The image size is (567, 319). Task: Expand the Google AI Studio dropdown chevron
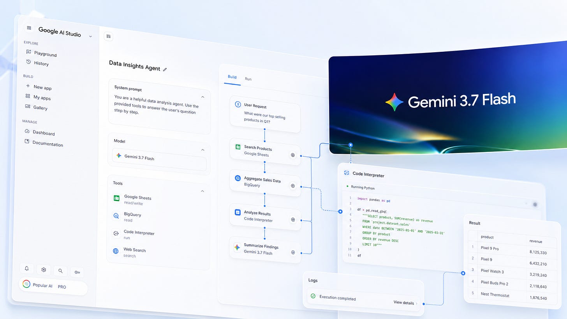coord(90,36)
